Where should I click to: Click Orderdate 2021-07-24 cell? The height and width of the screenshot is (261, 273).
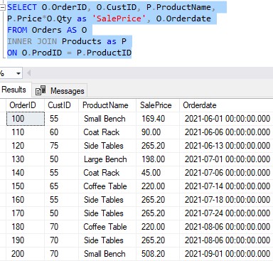point(226,213)
